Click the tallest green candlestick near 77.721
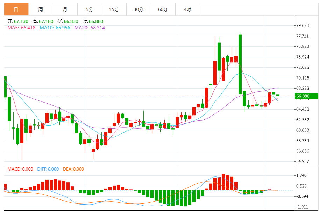Viewport: 319px width, 211px height. click(240, 64)
